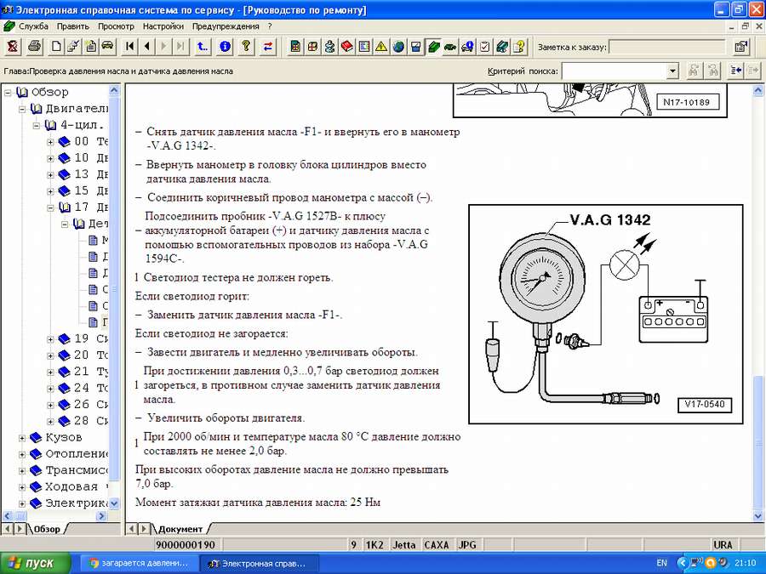This screenshot has height=574, width=766.
Task: Collapse tree node 17
Action: [50, 207]
